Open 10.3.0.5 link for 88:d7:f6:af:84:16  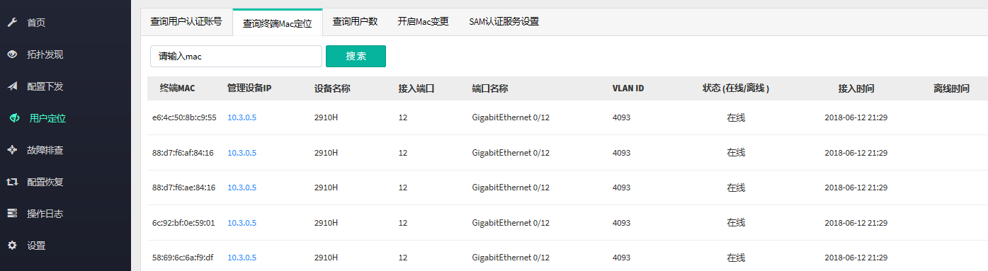(242, 153)
